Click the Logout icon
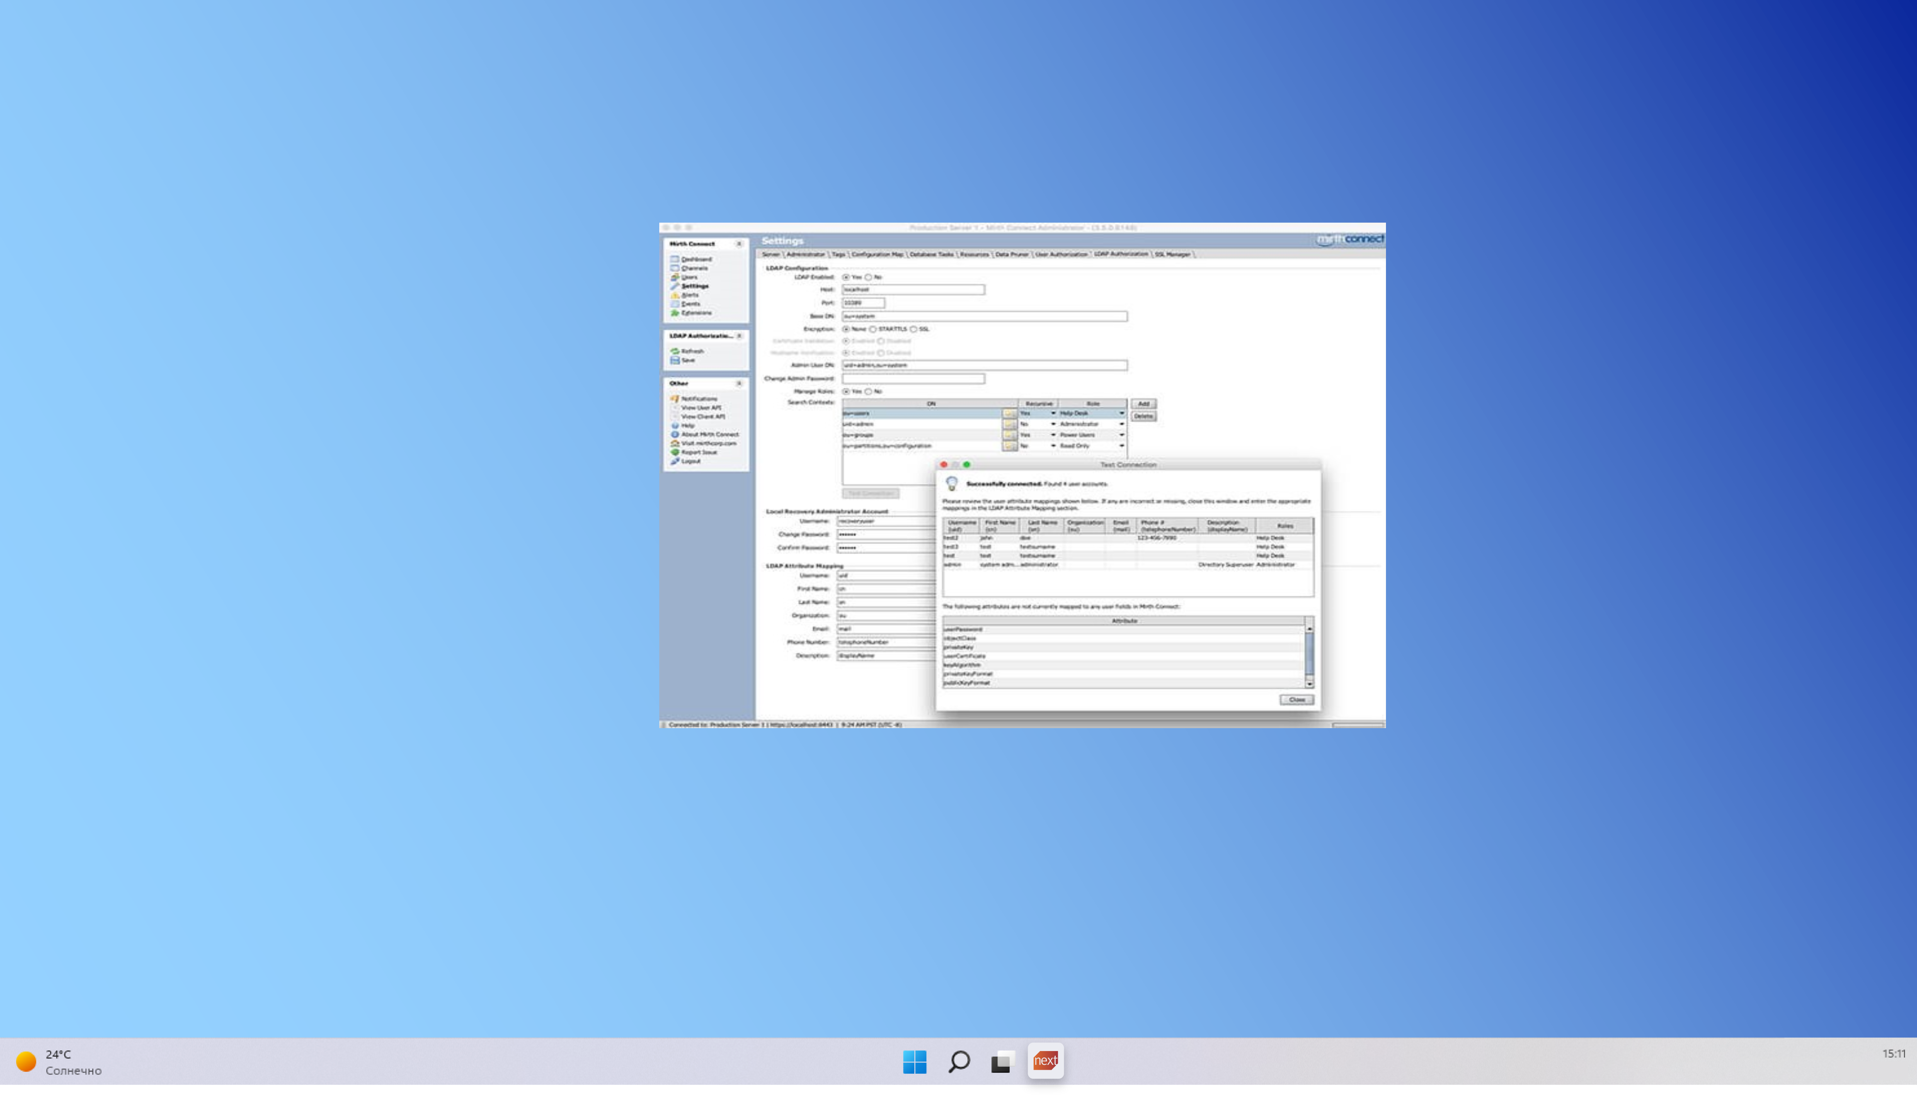This screenshot has height=1099, width=1917. pyautogui.click(x=674, y=461)
